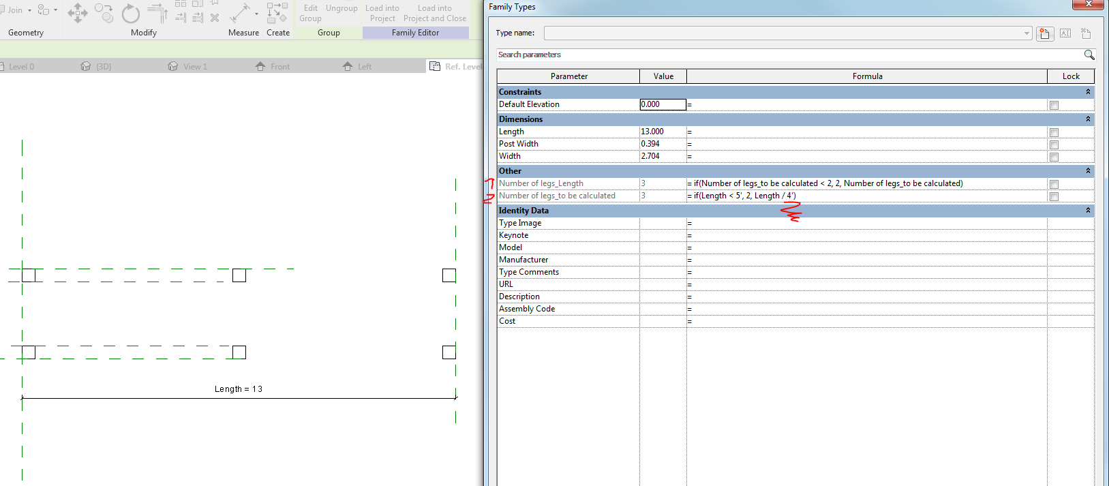Click the Width value 2.704
Viewport: 1109px width, 486px height.
point(663,156)
